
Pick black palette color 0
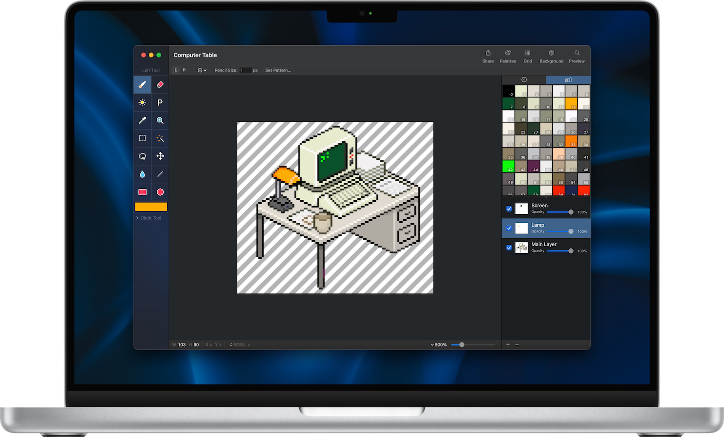(508, 91)
